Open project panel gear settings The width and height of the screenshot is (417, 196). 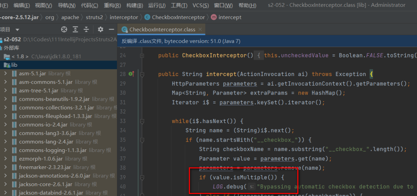(100, 29)
